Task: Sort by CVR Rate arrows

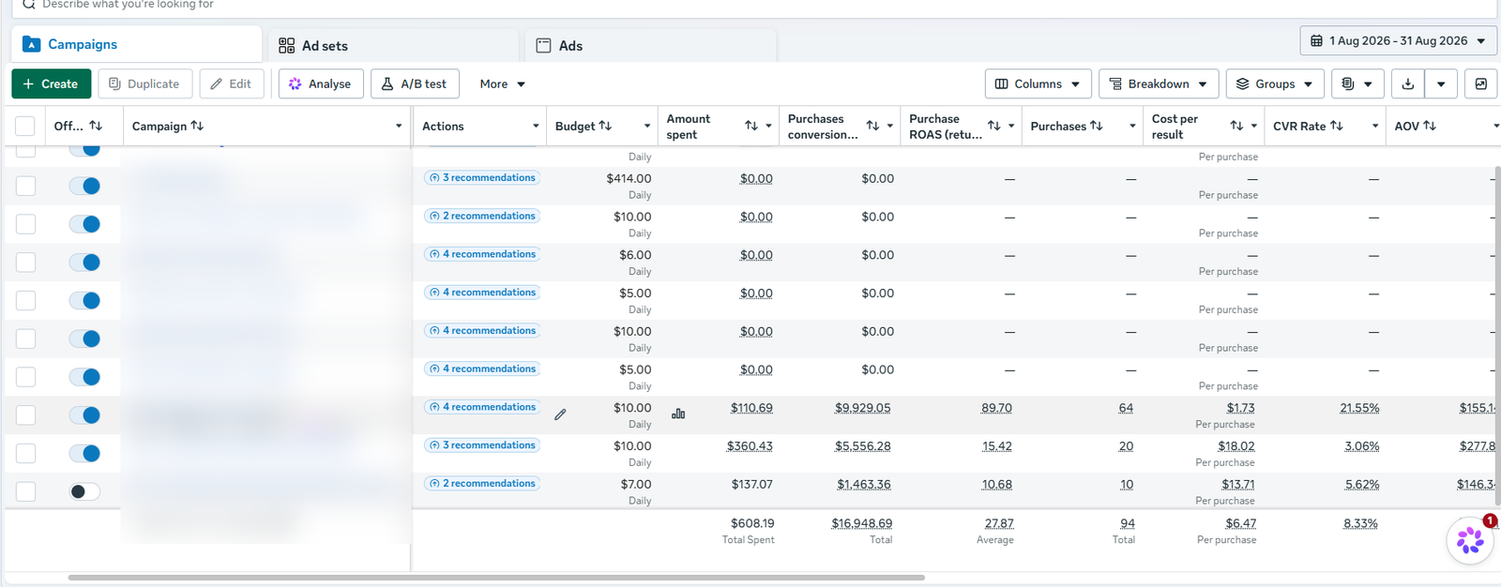Action: coord(1337,126)
